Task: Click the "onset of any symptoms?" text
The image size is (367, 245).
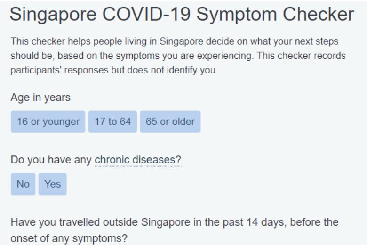Action: coord(69,238)
